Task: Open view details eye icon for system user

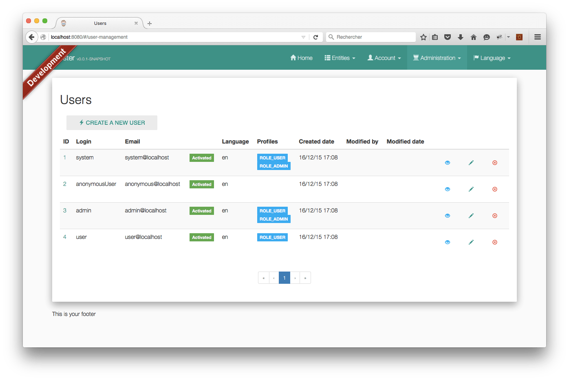Action: pyautogui.click(x=448, y=162)
